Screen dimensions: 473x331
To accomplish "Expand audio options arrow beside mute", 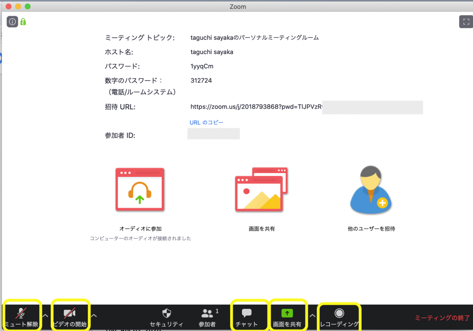I will pos(45,316).
